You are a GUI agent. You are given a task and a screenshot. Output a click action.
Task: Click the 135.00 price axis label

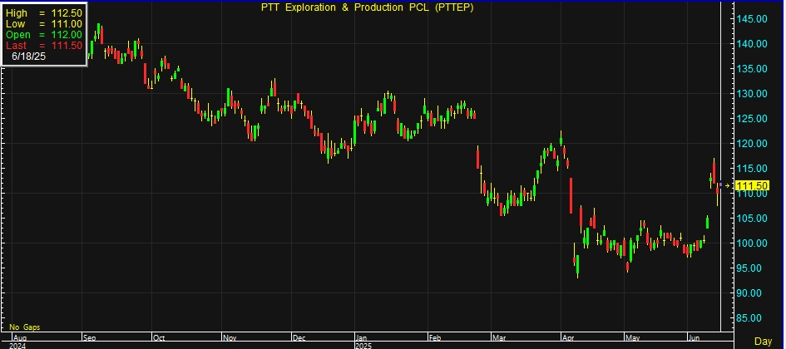(x=752, y=69)
